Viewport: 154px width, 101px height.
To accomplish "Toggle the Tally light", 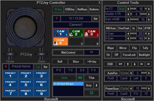I will click(145, 48).
